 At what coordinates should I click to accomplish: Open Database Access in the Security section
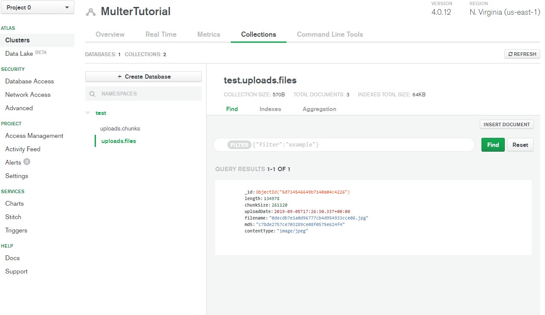pyautogui.click(x=29, y=81)
